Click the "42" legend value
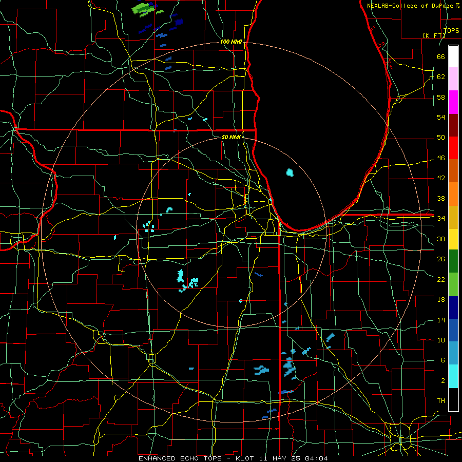The image size is (462, 462). pyautogui.click(x=441, y=178)
